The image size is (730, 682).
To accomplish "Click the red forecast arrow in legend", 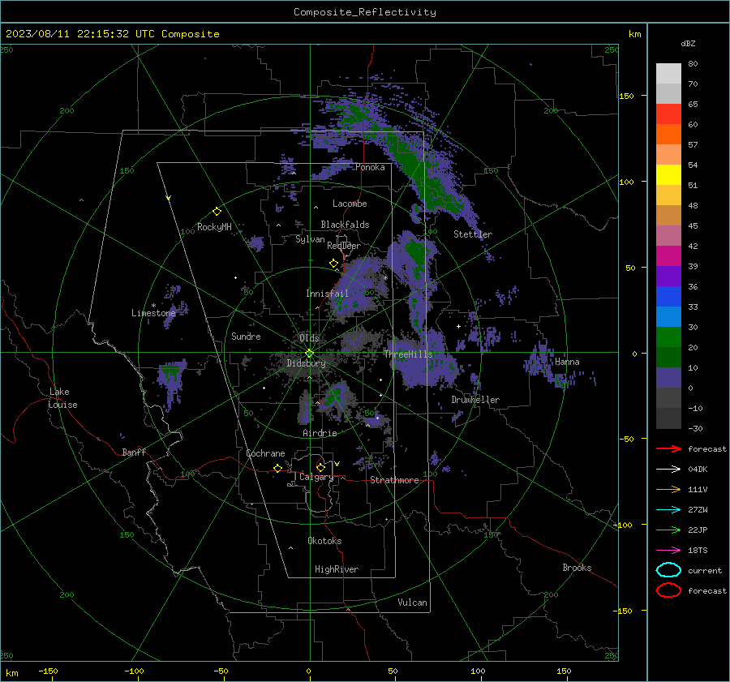I will 668,448.
